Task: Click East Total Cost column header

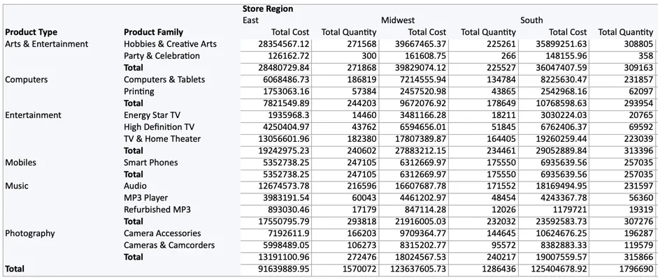Action: [x=290, y=32]
